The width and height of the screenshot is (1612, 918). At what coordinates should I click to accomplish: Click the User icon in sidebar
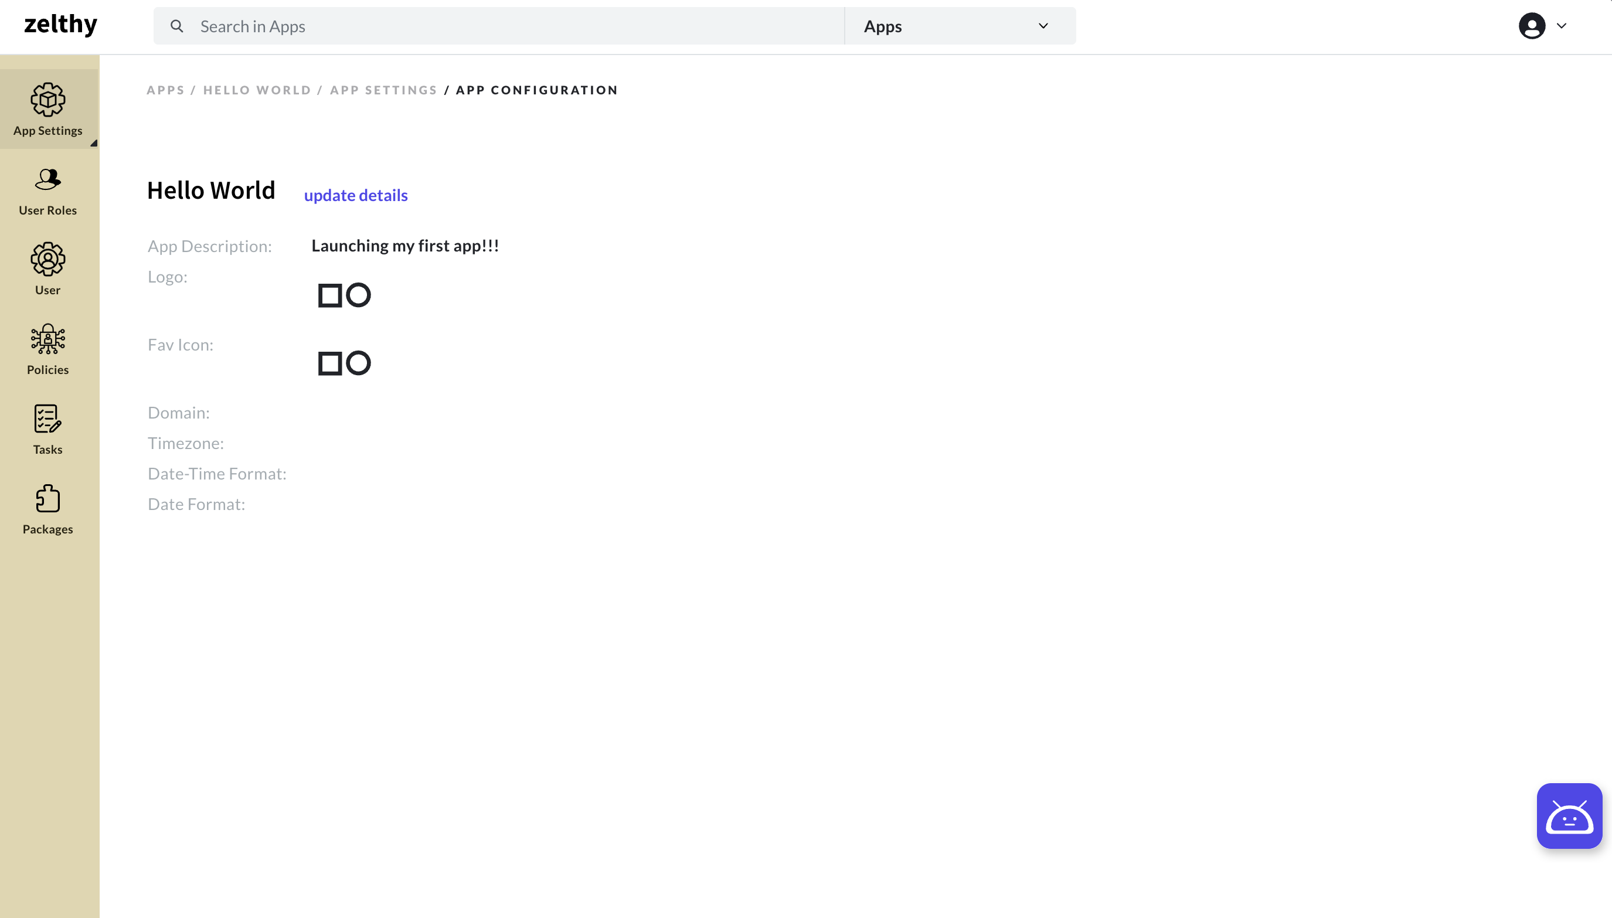tap(47, 268)
